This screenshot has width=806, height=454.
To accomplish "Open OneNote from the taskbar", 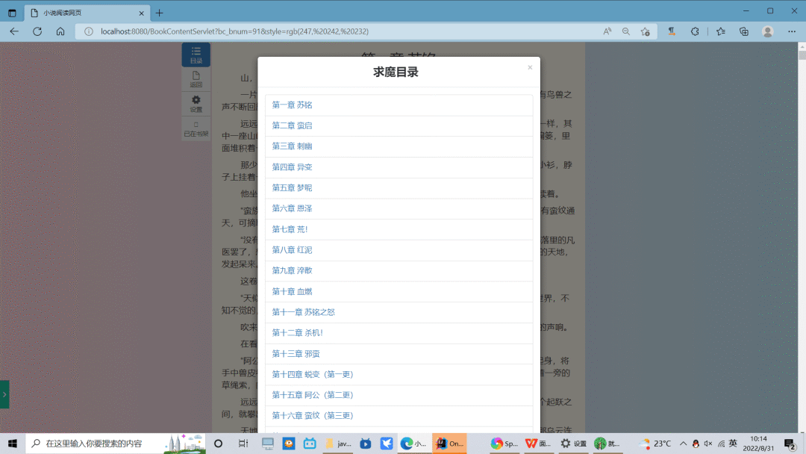I will click(450, 443).
